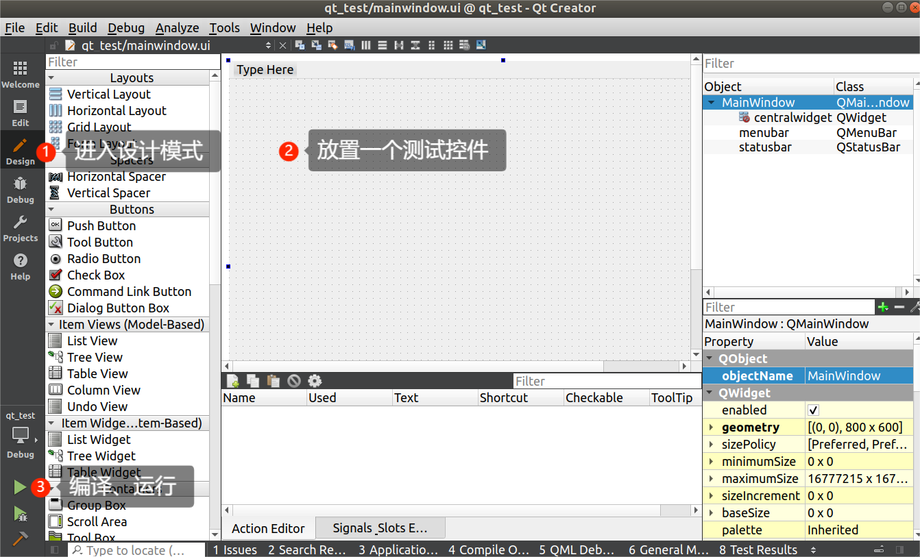Switch to the Signals Slots Editor tab
The image size is (920, 557).
[x=380, y=528]
